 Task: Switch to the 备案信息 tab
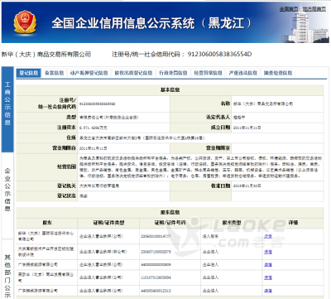point(55,73)
